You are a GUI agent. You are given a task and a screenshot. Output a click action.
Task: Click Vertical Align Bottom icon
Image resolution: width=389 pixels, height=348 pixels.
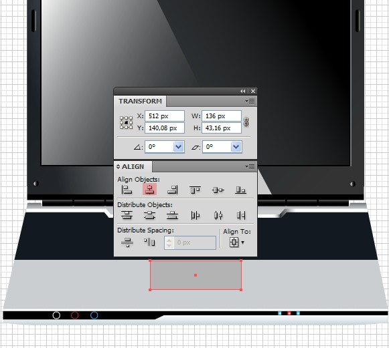pos(240,190)
